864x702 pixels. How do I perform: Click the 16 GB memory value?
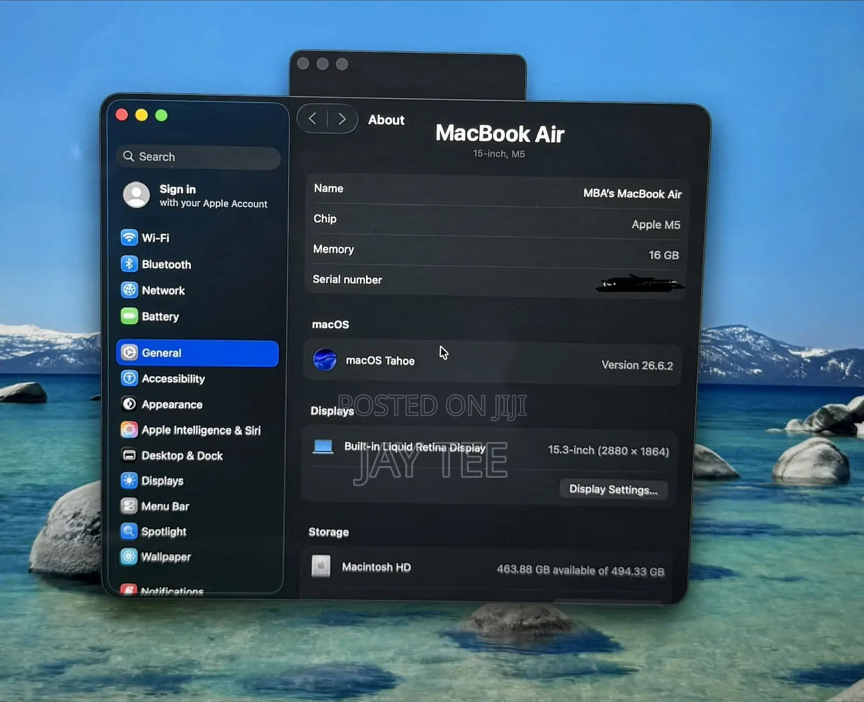664,255
